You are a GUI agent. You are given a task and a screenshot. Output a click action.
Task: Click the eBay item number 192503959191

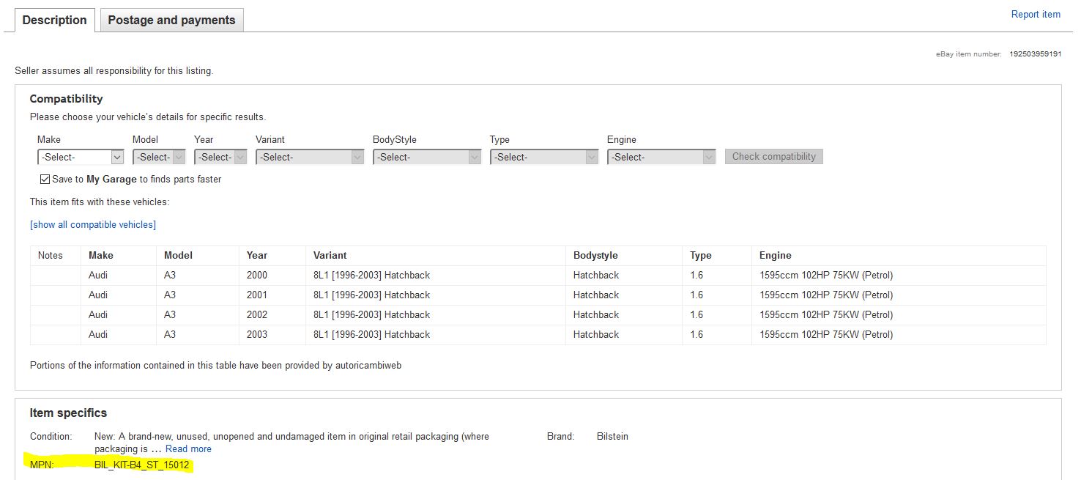[1035, 54]
